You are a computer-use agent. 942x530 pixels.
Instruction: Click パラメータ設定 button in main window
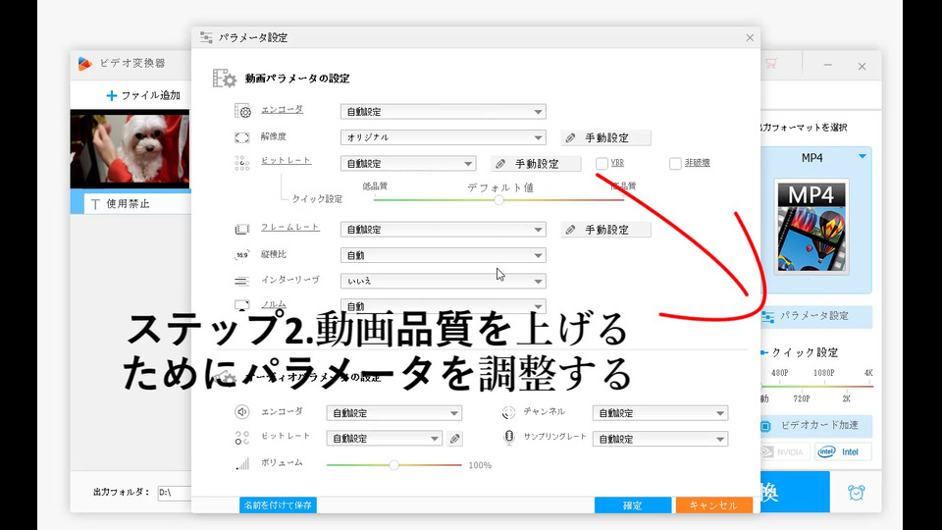(816, 316)
